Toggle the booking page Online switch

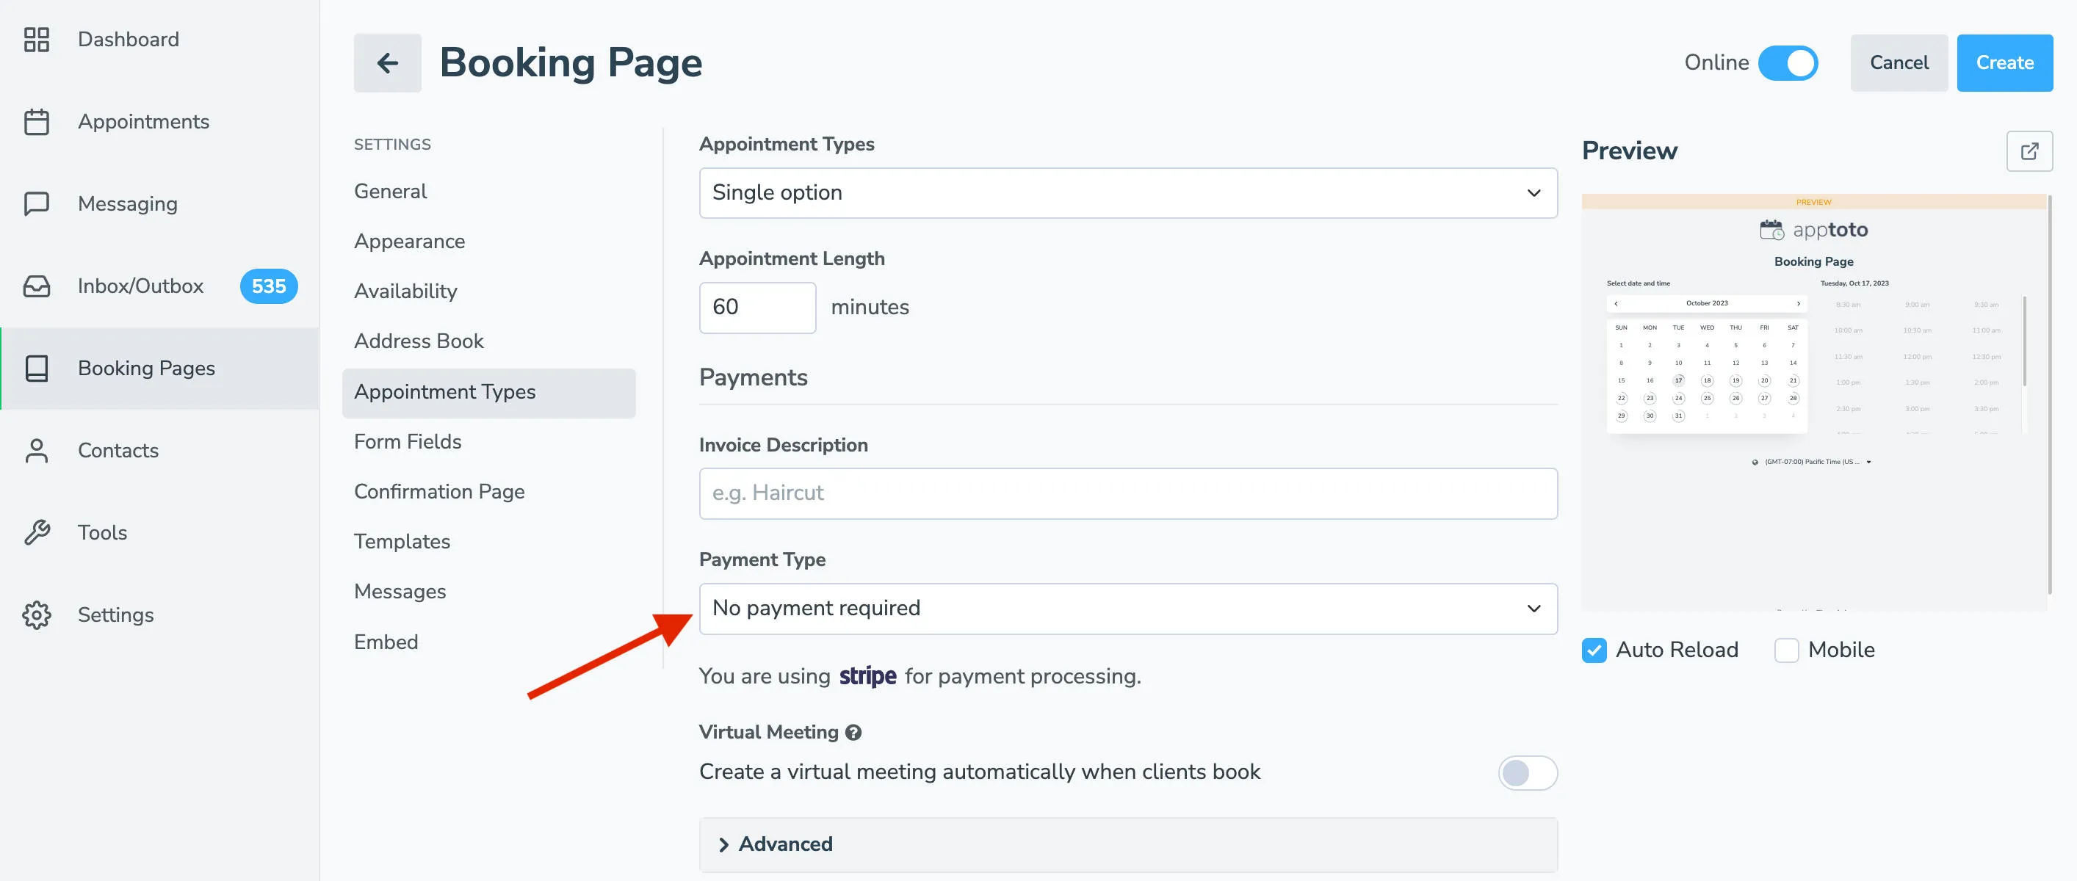pyautogui.click(x=1788, y=62)
